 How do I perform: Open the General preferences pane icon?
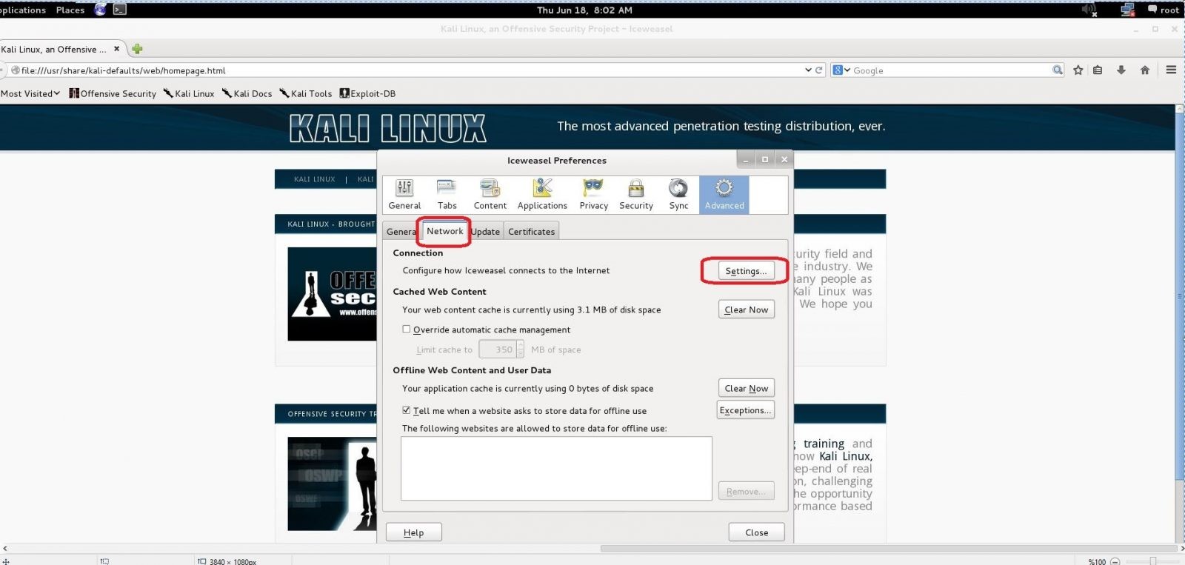404,195
